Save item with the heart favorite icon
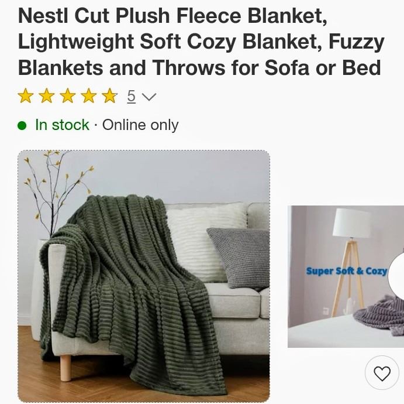Screen dimensions: 404x404 (382, 373)
